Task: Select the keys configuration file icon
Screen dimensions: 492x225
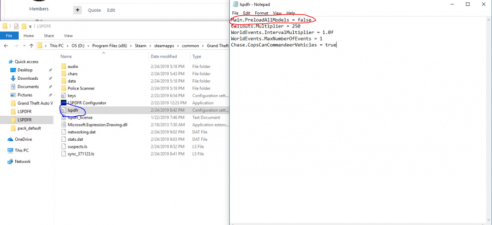Action: tap(63, 96)
